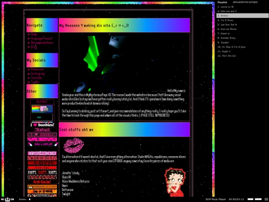269x202 pixels.
Task: Visit the Tumblr social link
Action: 35,82
